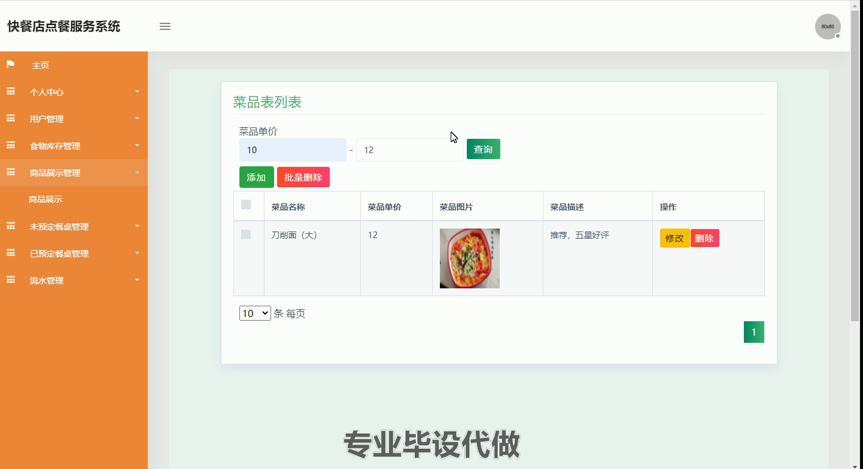Open the 刀削面 dish image thumbnail
Image resolution: width=863 pixels, height=469 pixels.
pyautogui.click(x=470, y=258)
